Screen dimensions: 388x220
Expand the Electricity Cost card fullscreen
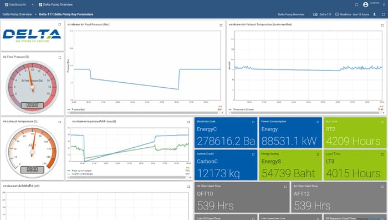[x=253, y=122]
